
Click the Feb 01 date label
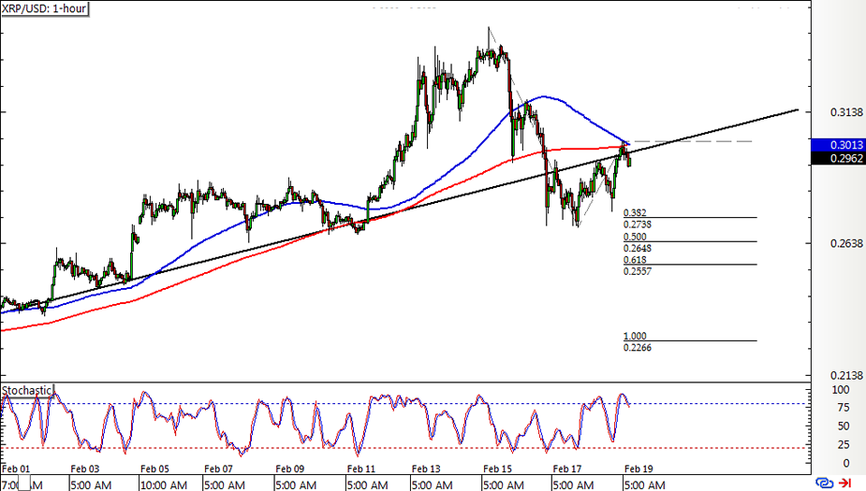tap(16, 469)
